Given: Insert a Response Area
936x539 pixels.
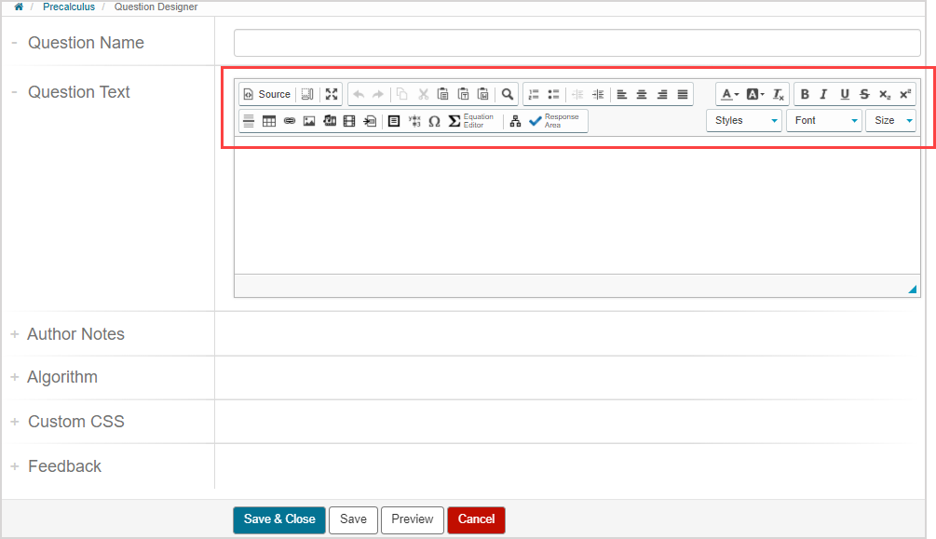Looking at the screenshot, I should 553,121.
